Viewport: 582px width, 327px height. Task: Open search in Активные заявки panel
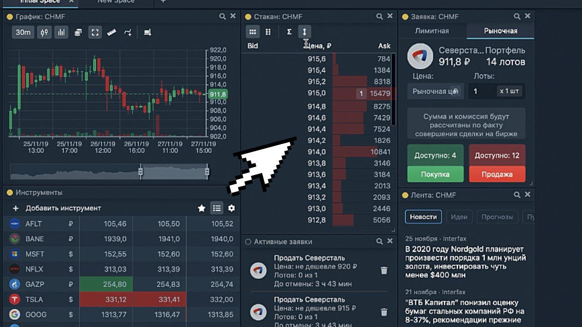(x=379, y=241)
